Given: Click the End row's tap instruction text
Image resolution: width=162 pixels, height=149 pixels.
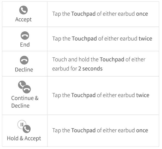Looking at the screenshot, I should [x=102, y=39].
